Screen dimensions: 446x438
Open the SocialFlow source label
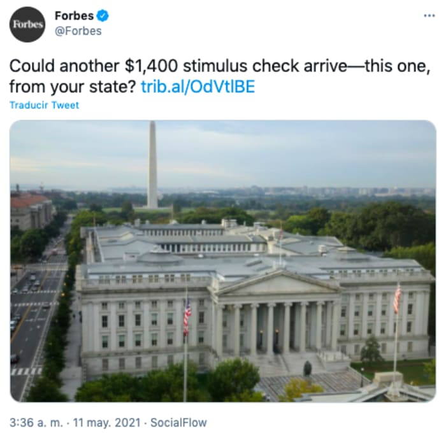click(178, 422)
